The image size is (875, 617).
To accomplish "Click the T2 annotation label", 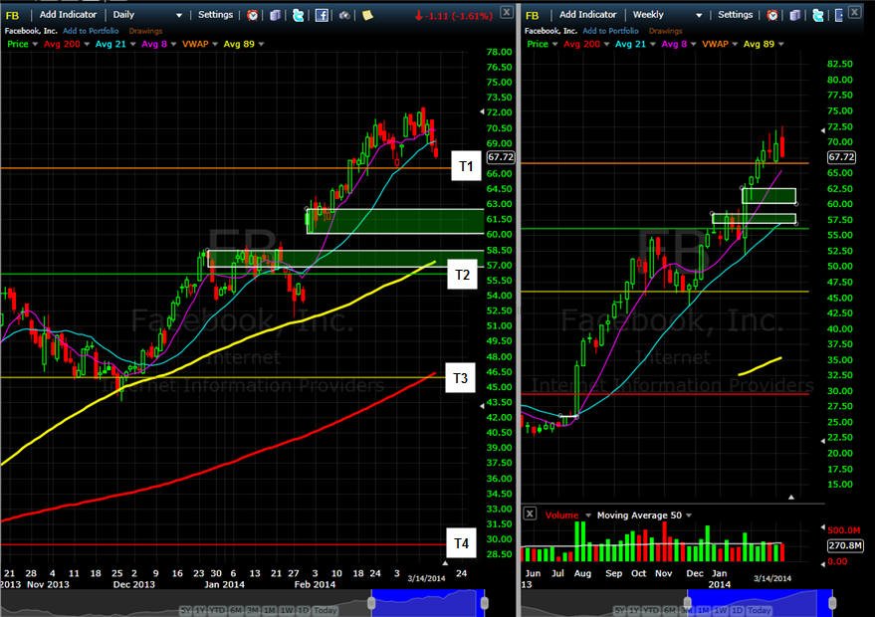I will coord(463,275).
